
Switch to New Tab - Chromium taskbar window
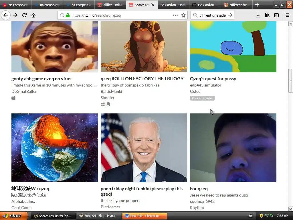pyautogui.click(x=144, y=216)
